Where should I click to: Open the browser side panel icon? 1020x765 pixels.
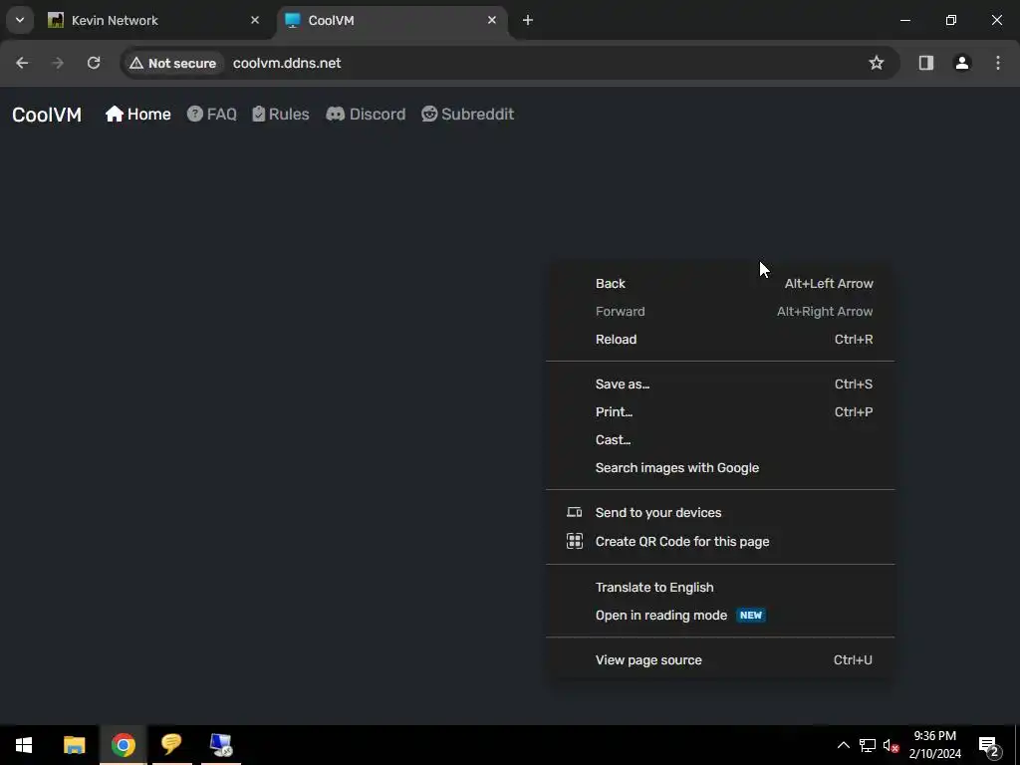pos(925,63)
